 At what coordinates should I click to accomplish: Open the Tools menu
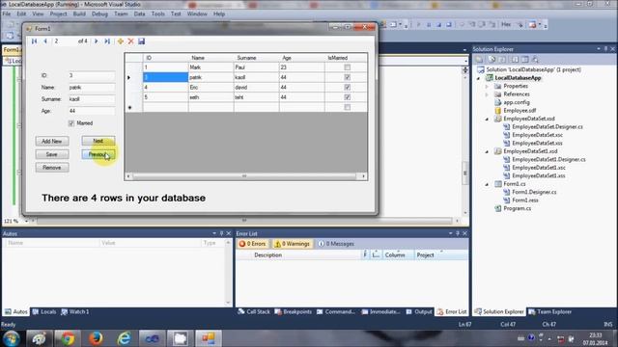tap(158, 13)
